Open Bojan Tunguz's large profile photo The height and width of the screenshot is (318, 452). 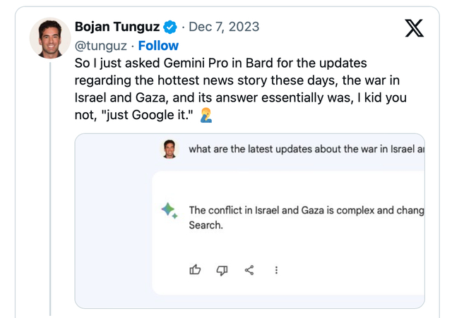pyautogui.click(x=50, y=37)
